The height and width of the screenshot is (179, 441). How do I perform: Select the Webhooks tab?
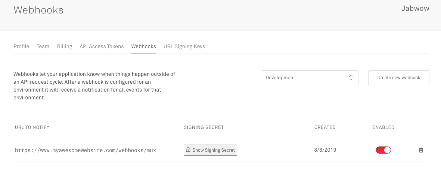tap(143, 46)
